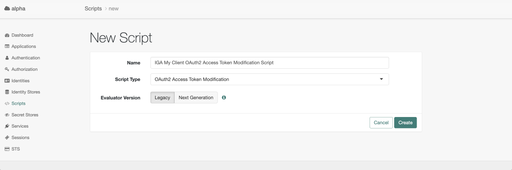Click the Scripts code-brackets icon
Image resolution: width=512 pixels, height=170 pixels.
pos(7,103)
